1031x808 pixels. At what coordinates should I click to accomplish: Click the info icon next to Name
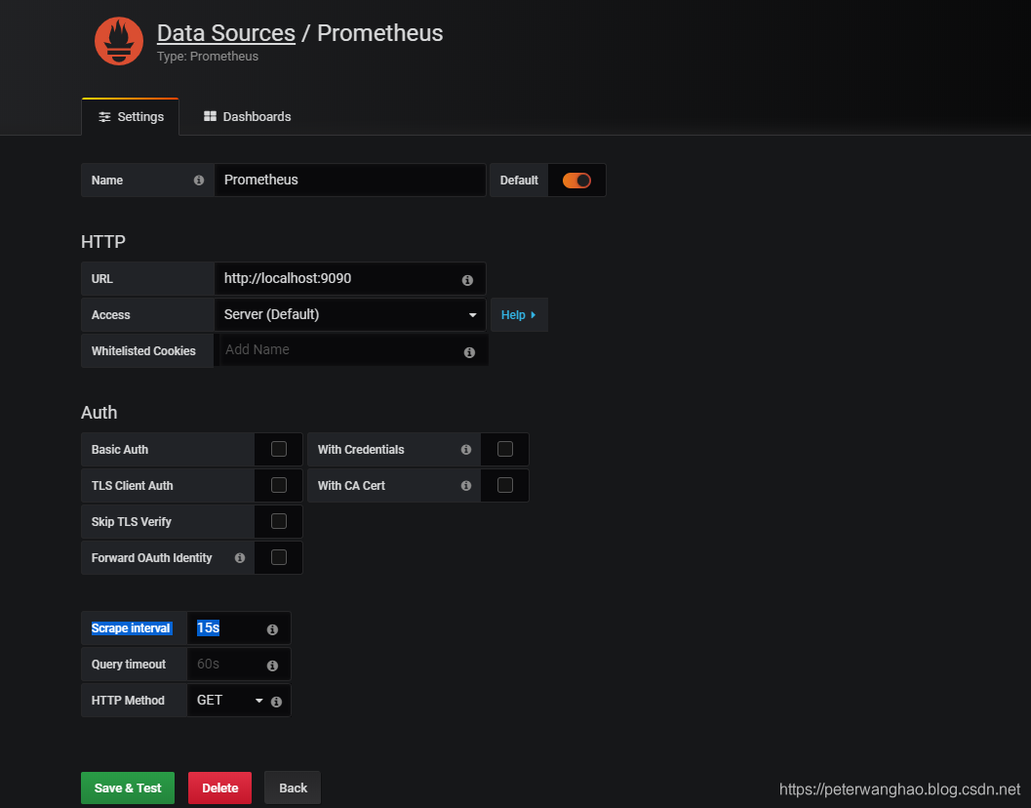pos(199,181)
